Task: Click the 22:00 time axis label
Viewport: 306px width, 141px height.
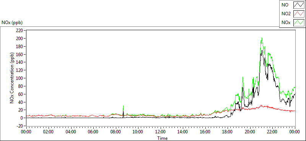Action: pos(272,132)
